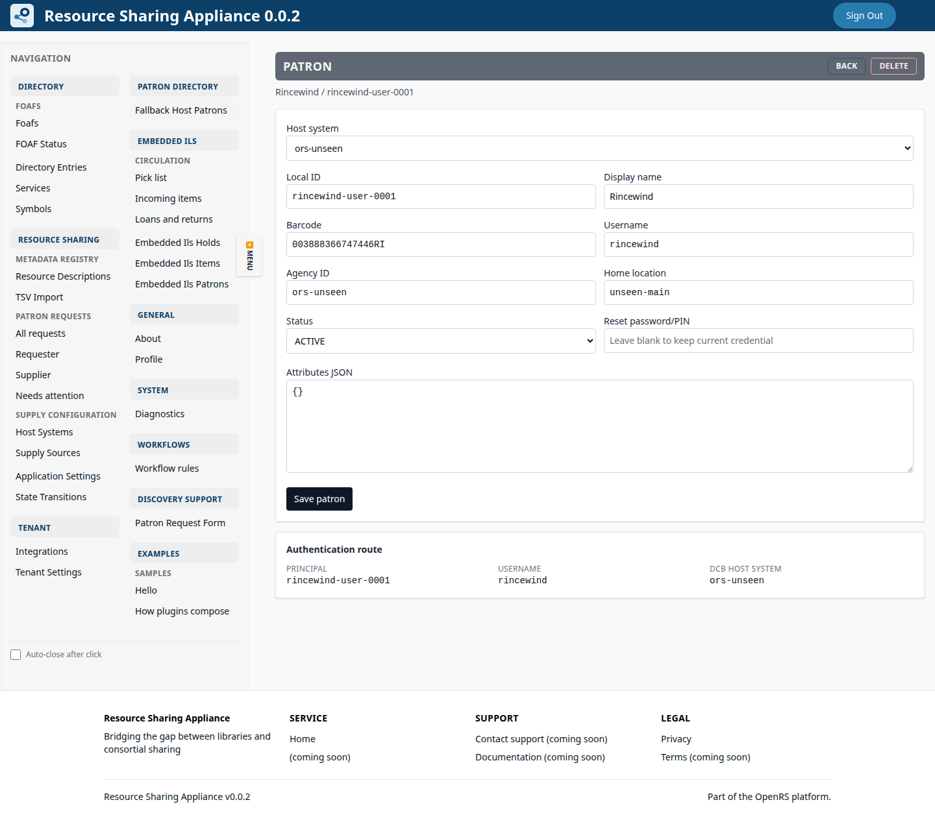This screenshot has width=935, height=824.
Task: Open Supplier navigation link
Action: click(33, 375)
